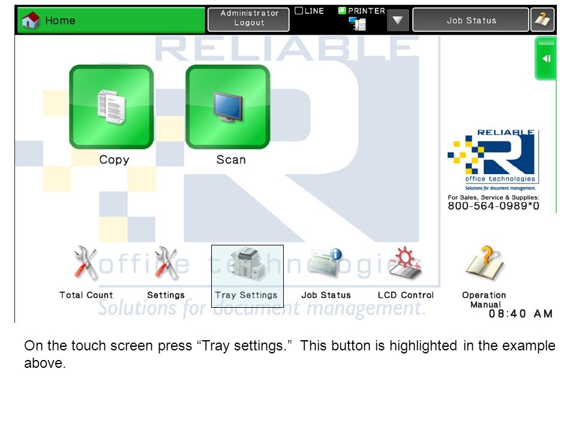The width and height of the screenshot is (576, 432).
Task: Click the phone number 800-564-0989*0
Action: click(x=493, y=206)
